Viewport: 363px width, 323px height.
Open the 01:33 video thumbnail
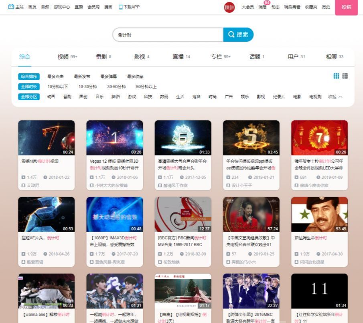[183, 138]
